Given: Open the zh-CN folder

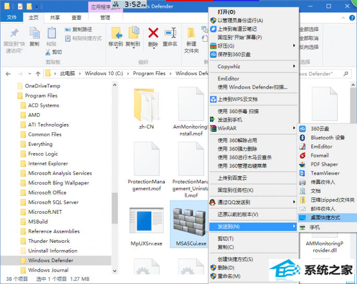Looking at the screenshot, I should pos(146,105).
